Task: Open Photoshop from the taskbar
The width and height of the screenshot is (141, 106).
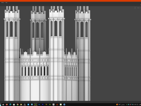Action: (39, 105)
